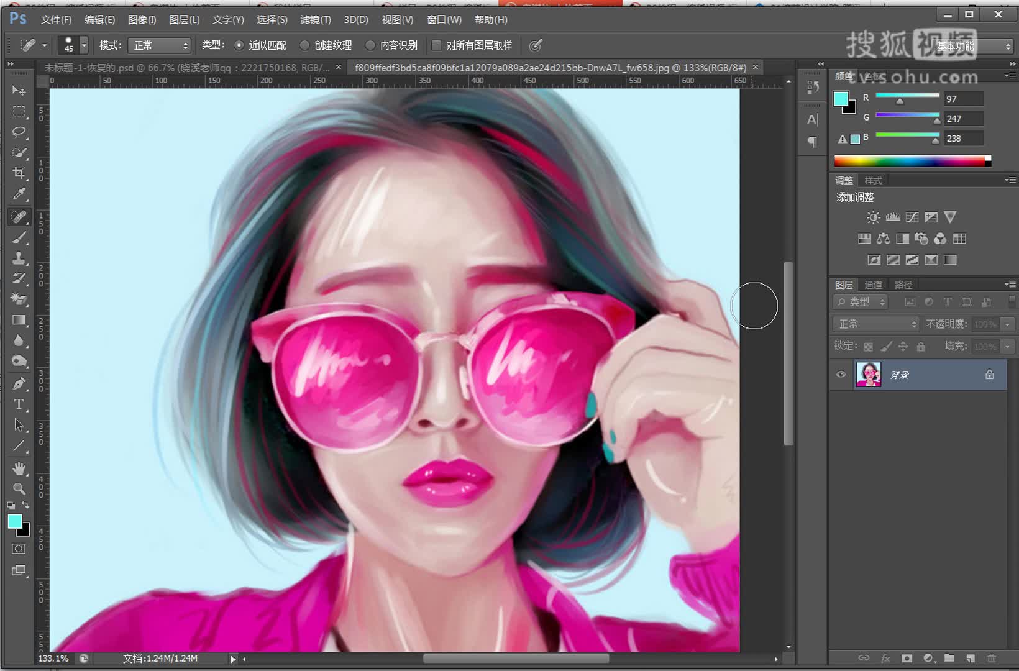Select the Crop tool
This screenshot has height=671, width=1019.
(19, 173)
